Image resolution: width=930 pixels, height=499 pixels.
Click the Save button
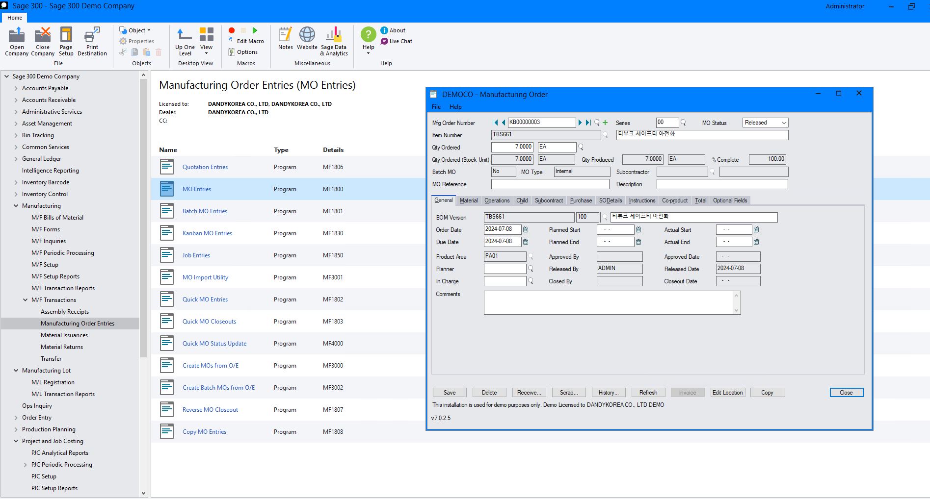coord(450,393)
